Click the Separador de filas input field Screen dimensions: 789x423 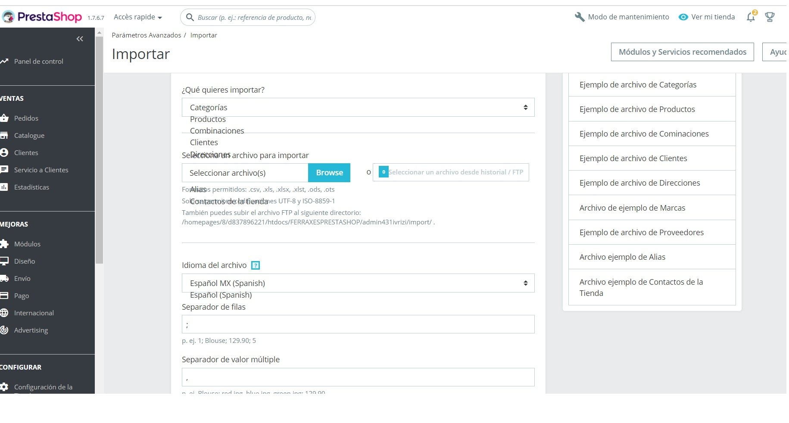click(358, 324)
